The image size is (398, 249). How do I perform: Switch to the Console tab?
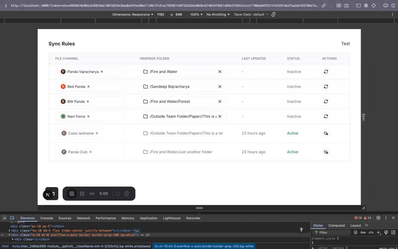coord(47,218)
